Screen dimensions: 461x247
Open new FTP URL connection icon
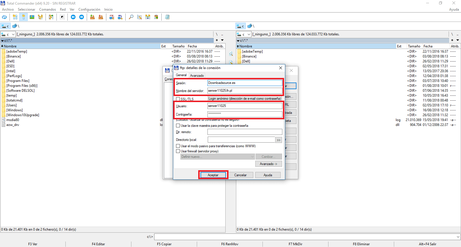[120, 17]
